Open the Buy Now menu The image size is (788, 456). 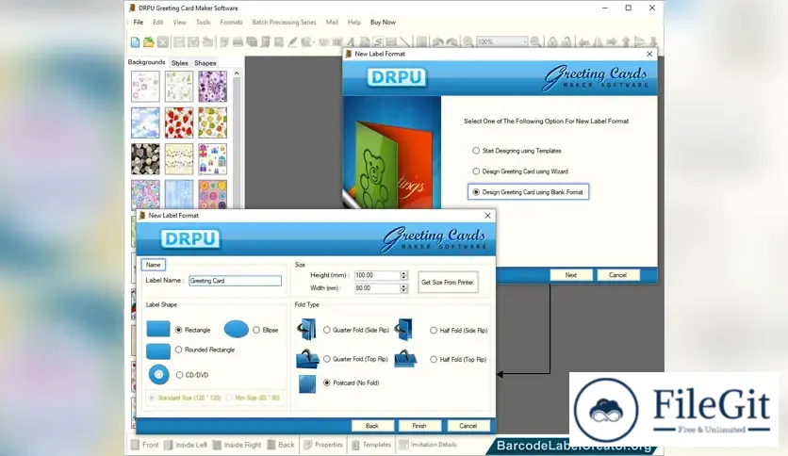pyautogui.click(x=383, y=22)
